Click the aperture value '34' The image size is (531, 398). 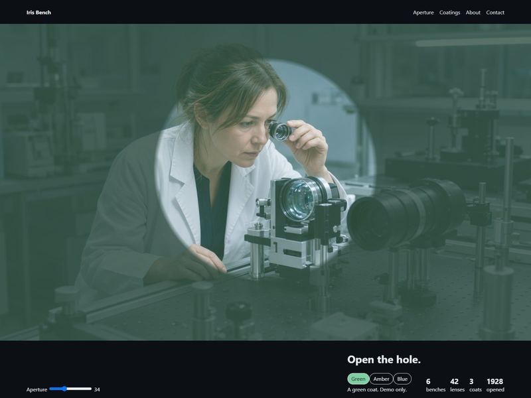[97, 389]
